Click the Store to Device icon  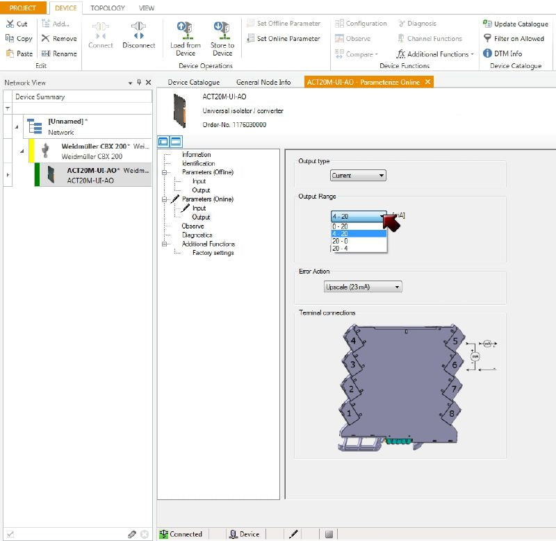point(222,31)
